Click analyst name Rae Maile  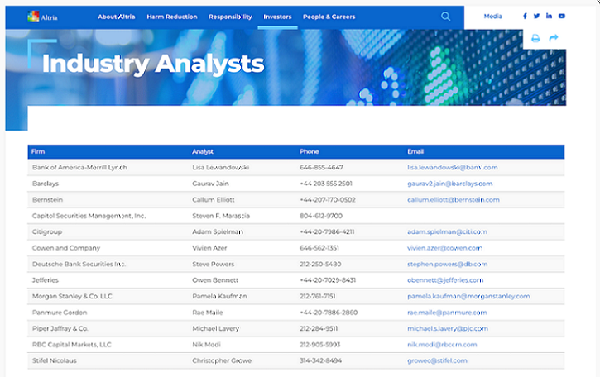(x=208, y=313)
